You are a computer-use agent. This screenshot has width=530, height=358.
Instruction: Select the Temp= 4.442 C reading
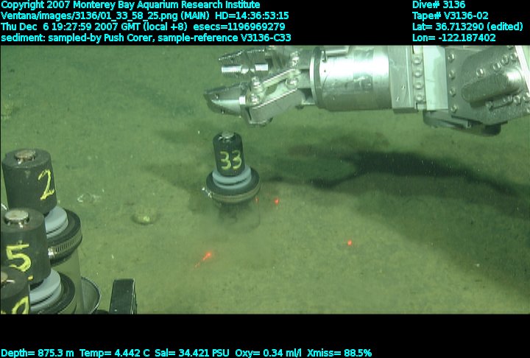click(115, 353)
